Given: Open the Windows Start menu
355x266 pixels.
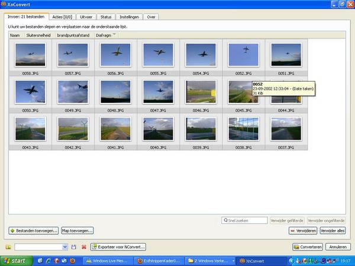Looking at the screenshot, I should (x=14, y=260).
